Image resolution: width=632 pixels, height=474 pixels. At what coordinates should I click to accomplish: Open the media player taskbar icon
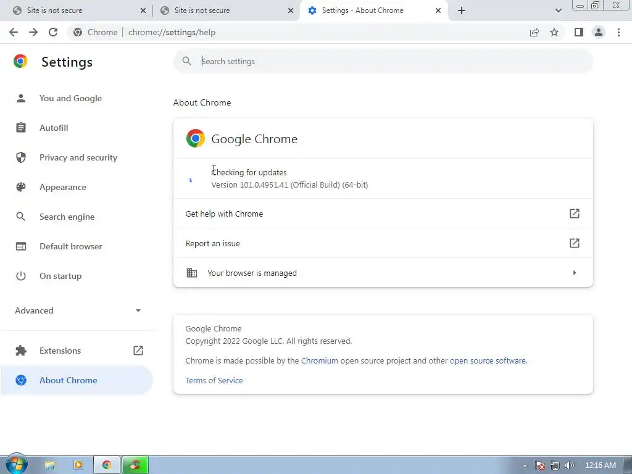pyautogui.click(x=78, y=465)
